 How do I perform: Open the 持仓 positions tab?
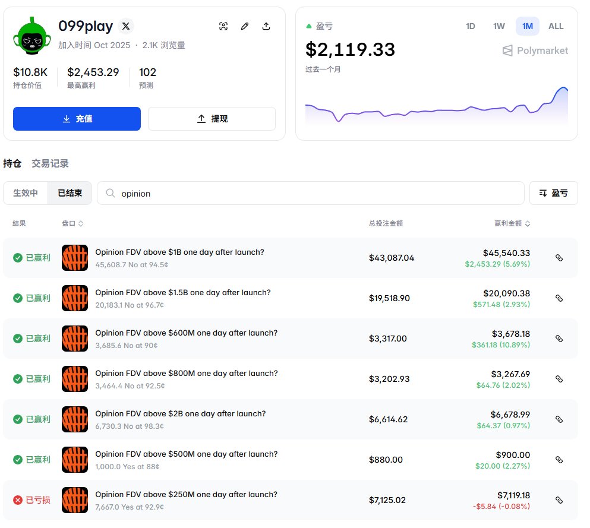point(12,163)
